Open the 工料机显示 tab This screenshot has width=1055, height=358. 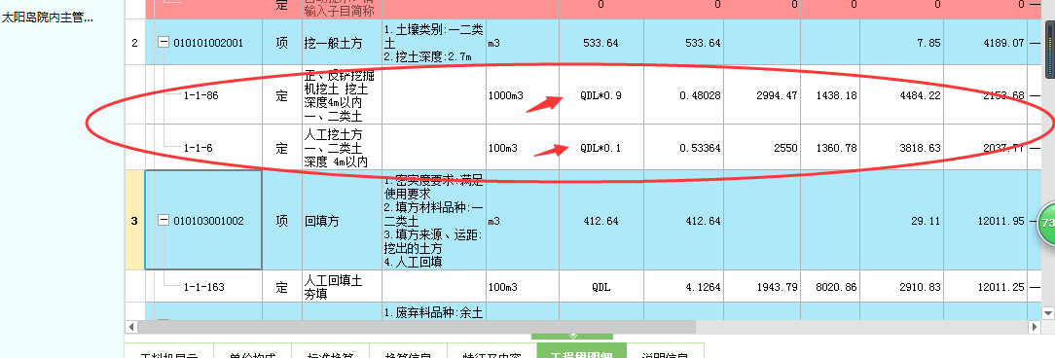coord(169,350)
